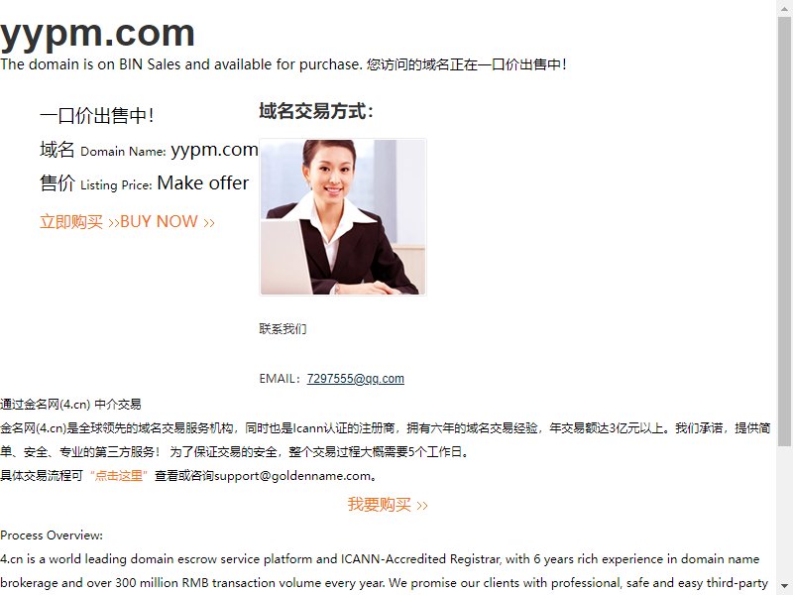The width and height of the screenshot is (793, 595).
Task: Click the "Process Overview:" label
Action: pos(52,535)
